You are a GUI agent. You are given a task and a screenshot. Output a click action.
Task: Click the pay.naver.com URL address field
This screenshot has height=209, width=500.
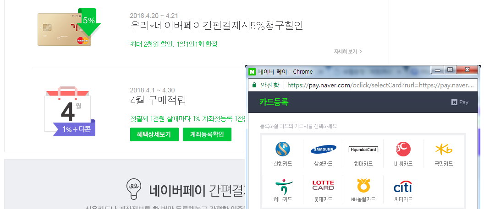tap(380, 85)
